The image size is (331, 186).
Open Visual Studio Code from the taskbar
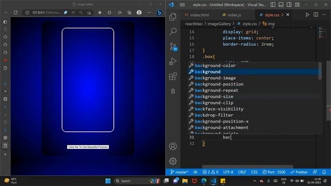click(214, 181)
